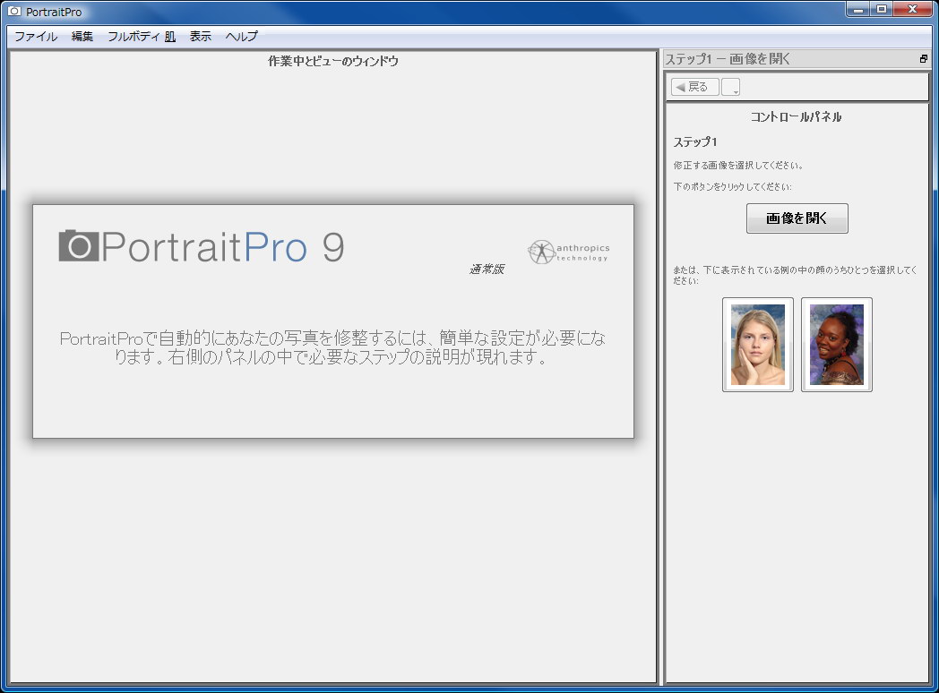This screenshot has height=693, width=939.
Task: Click the 作業中とビューのウィンドウ title label
Action: [332, 61]
